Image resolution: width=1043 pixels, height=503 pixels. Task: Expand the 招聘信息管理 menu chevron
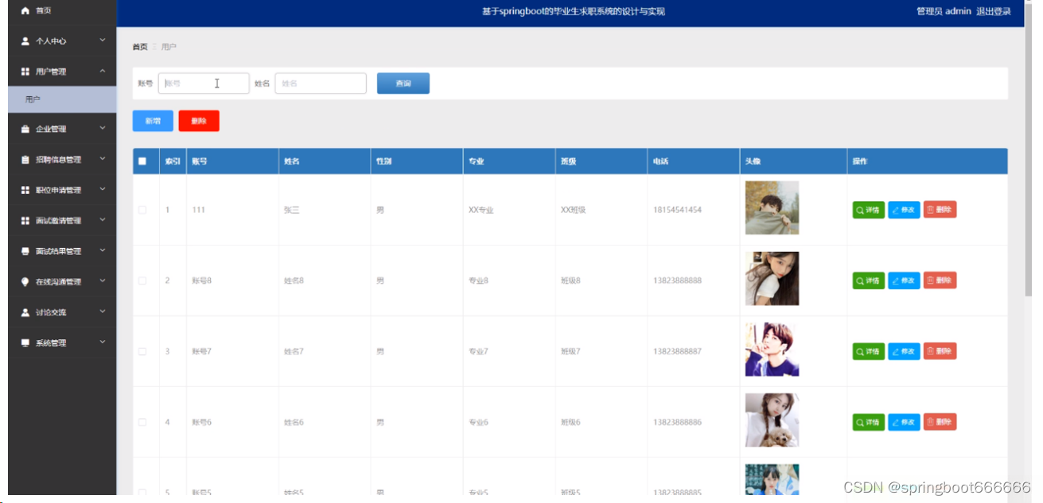[103, 159]
